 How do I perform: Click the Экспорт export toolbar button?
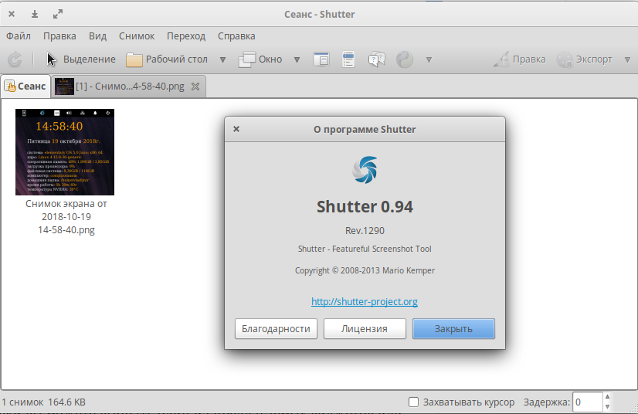pos(585,59)
